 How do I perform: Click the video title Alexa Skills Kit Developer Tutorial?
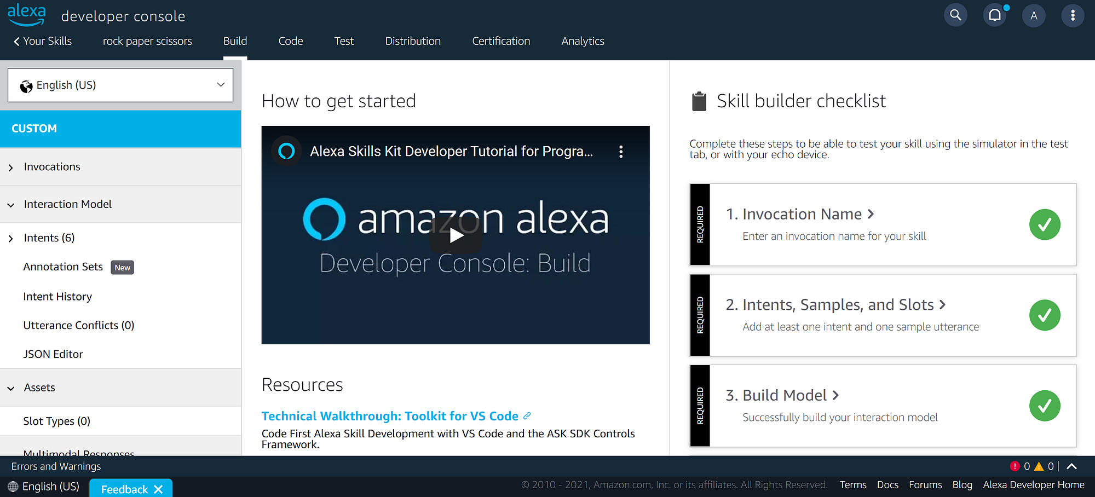coord(451,151)
